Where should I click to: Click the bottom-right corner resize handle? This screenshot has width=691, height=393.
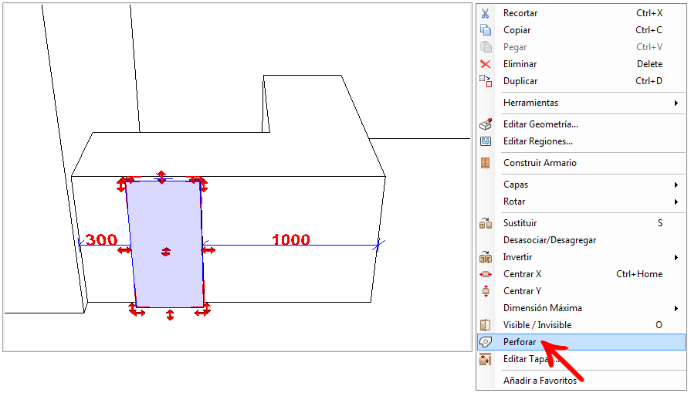point(204,310)
